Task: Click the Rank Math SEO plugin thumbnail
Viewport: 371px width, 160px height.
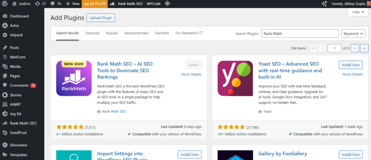Action: tap(74, 78)
